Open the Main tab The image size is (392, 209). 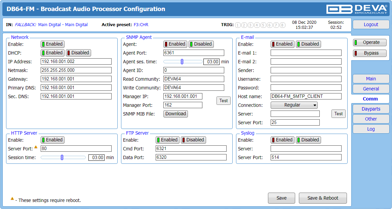[x=371, y=79]
